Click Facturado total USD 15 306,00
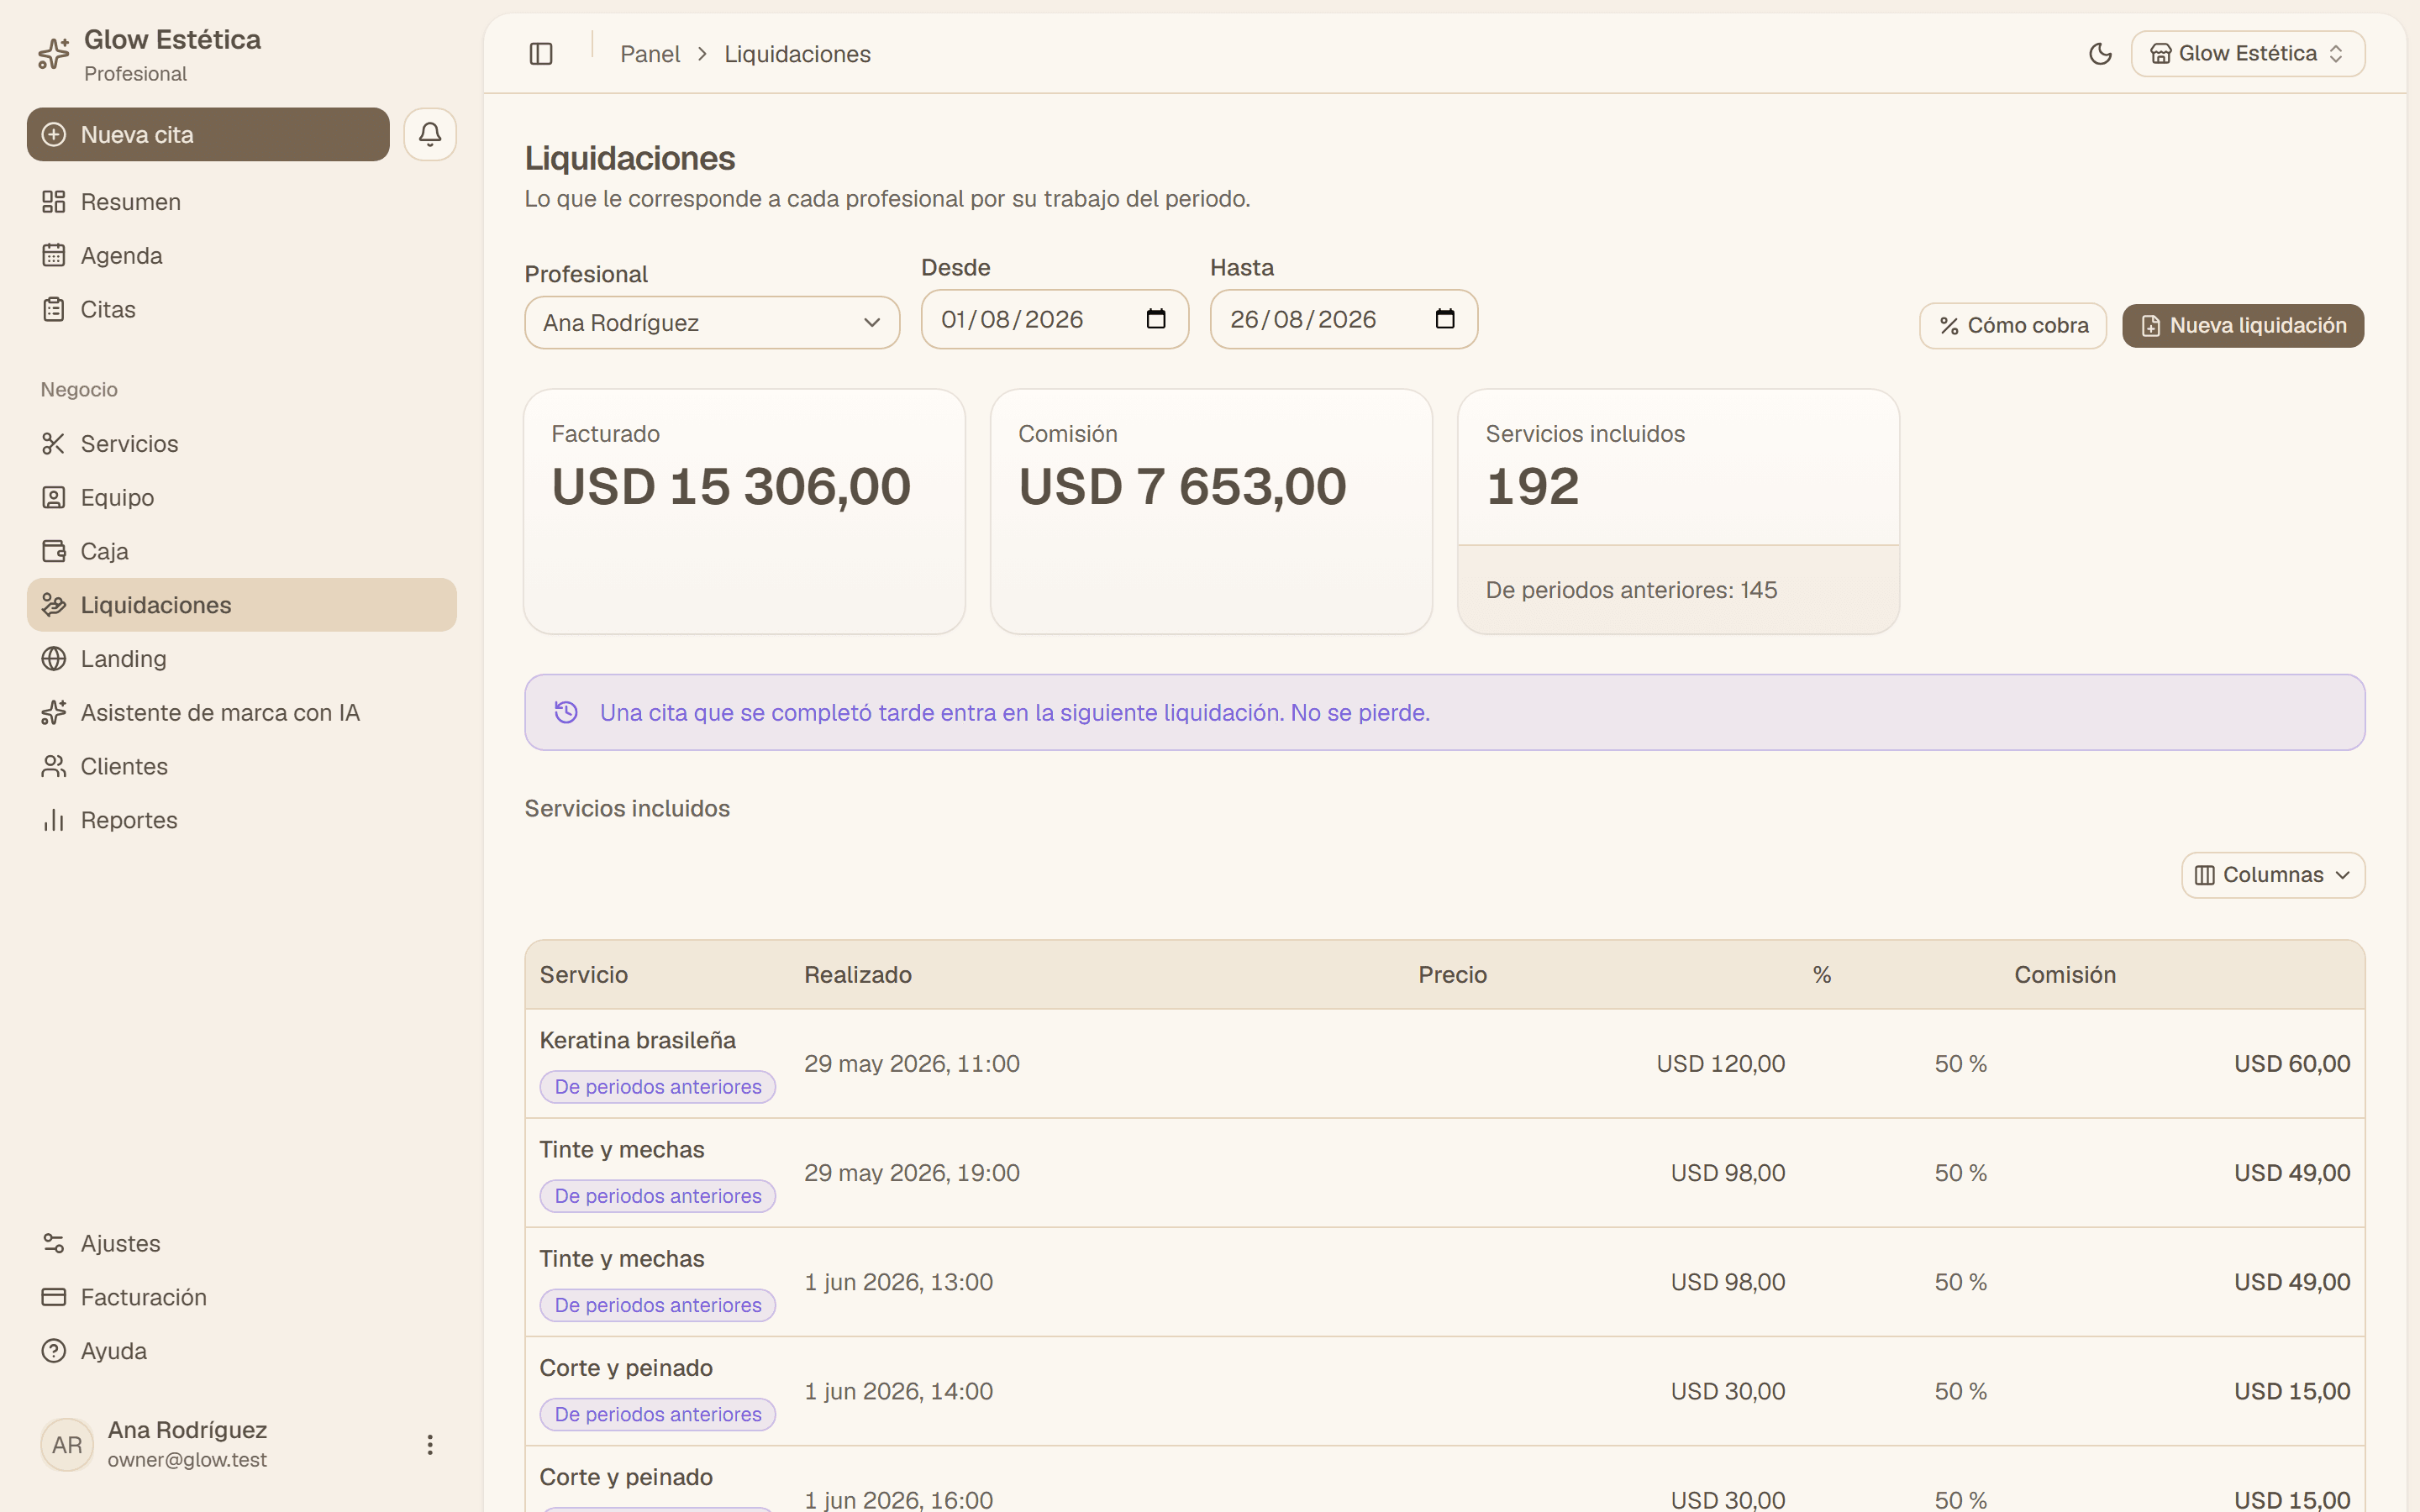Viewport: 2420px width, 1512px height. point(731,487)
